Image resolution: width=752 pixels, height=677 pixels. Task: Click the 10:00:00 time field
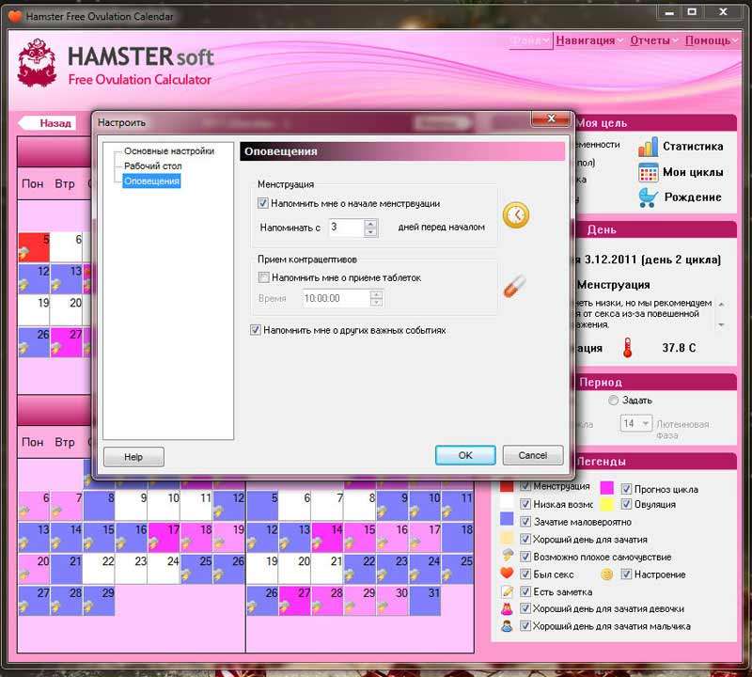[337, 298]
